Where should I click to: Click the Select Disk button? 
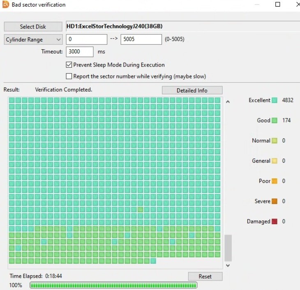[33, 27]
